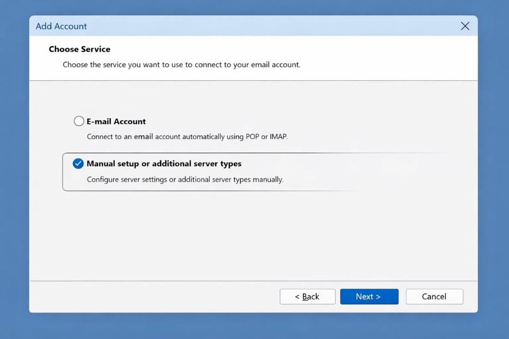Click the Add Account title bar

point(212,25)
